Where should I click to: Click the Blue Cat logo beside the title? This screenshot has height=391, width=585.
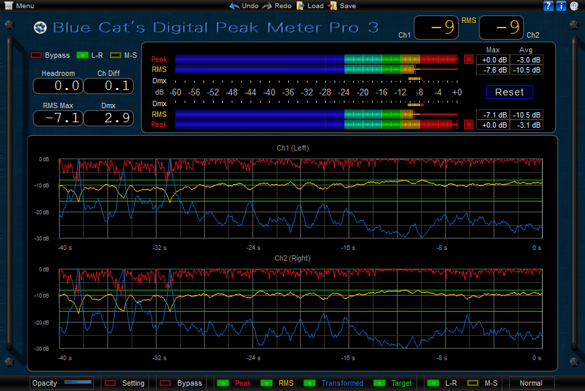pos(40,28)
